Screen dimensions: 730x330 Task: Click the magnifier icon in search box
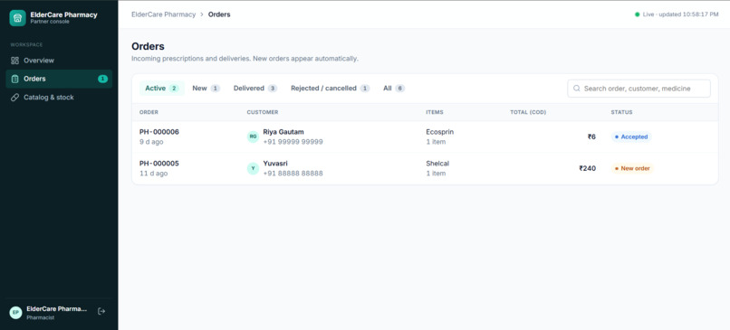point(576,89)
